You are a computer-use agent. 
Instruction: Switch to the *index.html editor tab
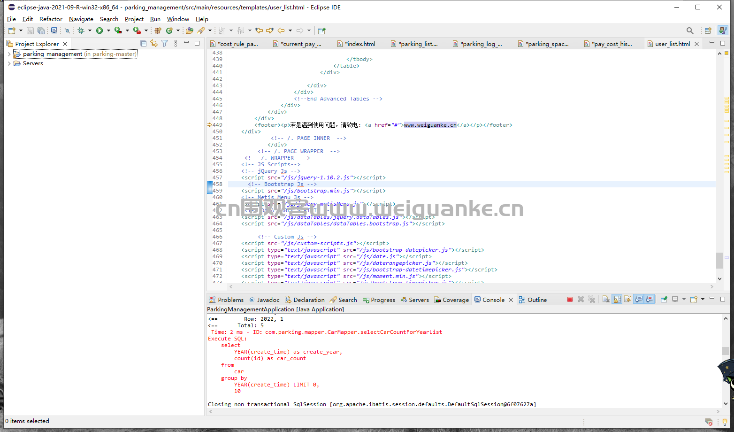(359, 44)
